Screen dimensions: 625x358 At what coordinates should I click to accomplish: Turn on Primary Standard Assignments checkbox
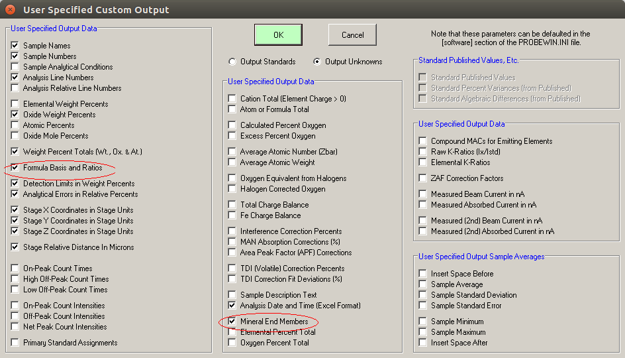15,343
